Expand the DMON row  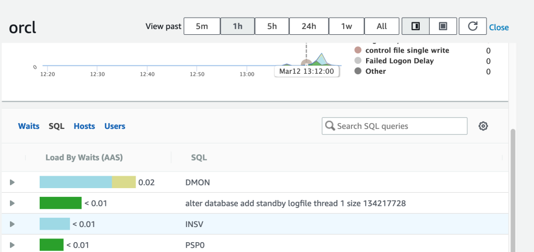[13, 182]
